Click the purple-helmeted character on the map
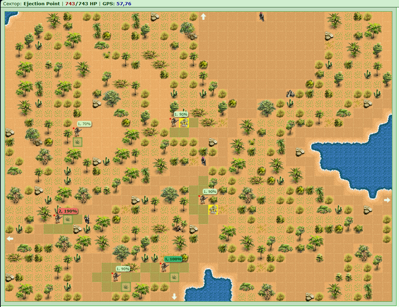 204,161
